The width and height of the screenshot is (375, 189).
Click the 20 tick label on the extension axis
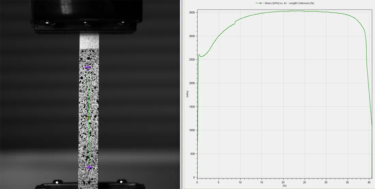click(x=283, y=182)
